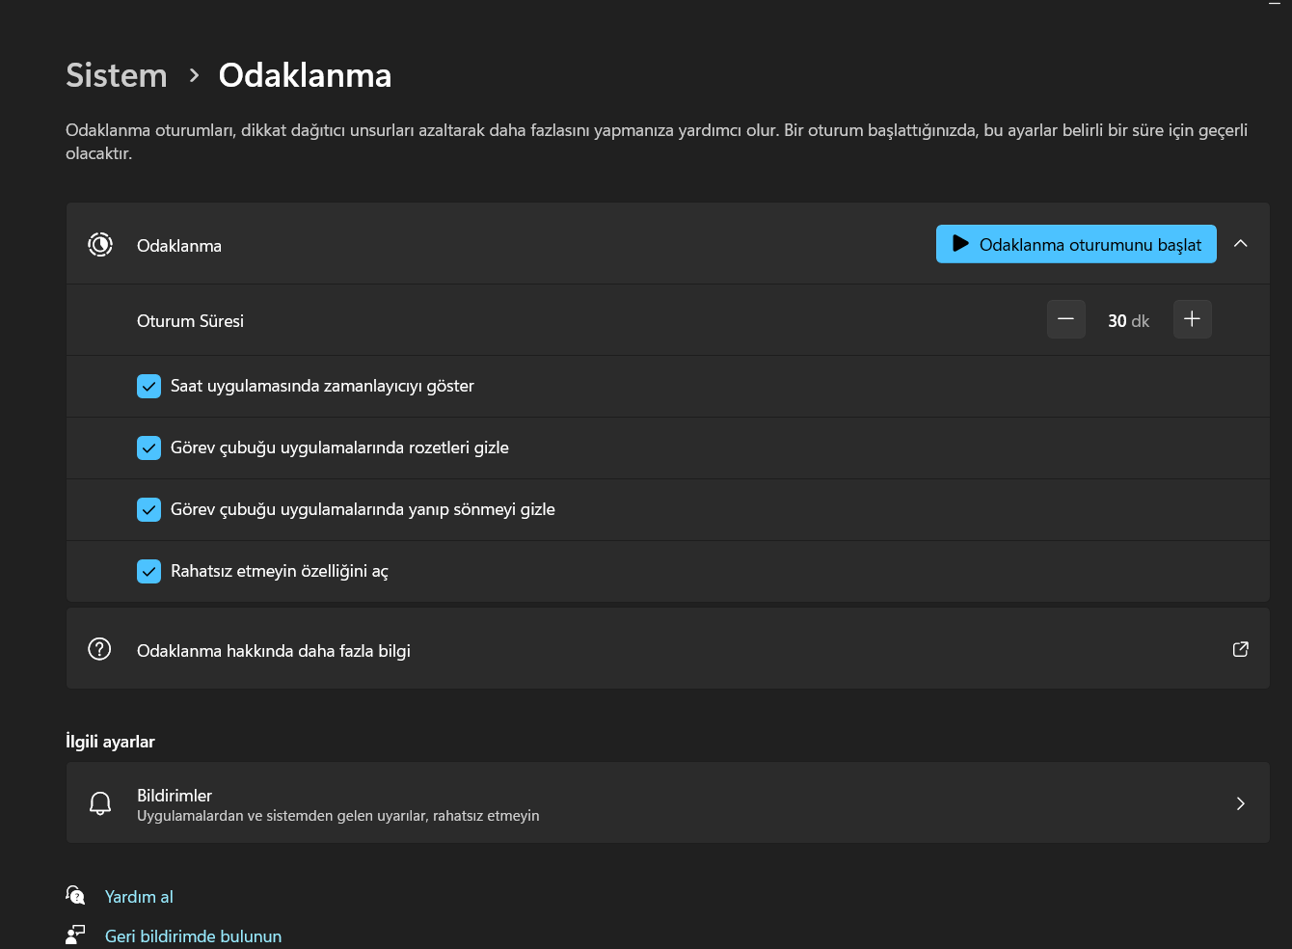
Task: Uncheck Saat uygulamasında zamanlayıcıyı göster
Action: click(148, 386)
